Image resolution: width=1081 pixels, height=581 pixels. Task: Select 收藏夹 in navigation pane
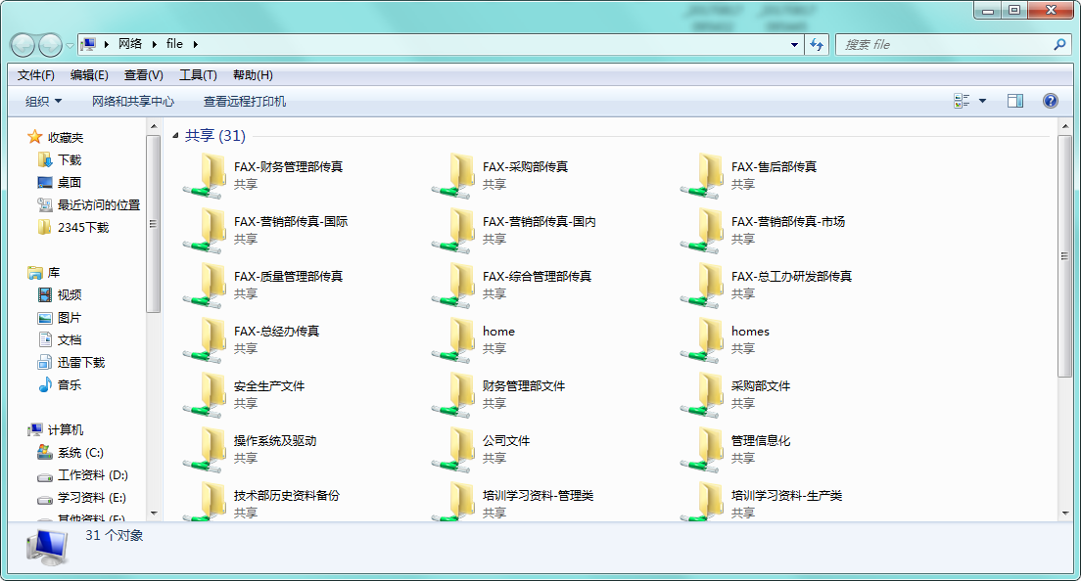(66, 138)
